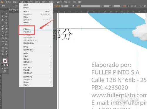Set paint mode to Gradient

click(5, 65)
